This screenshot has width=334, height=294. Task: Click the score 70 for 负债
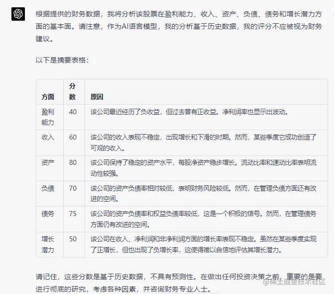click(73, 188)
